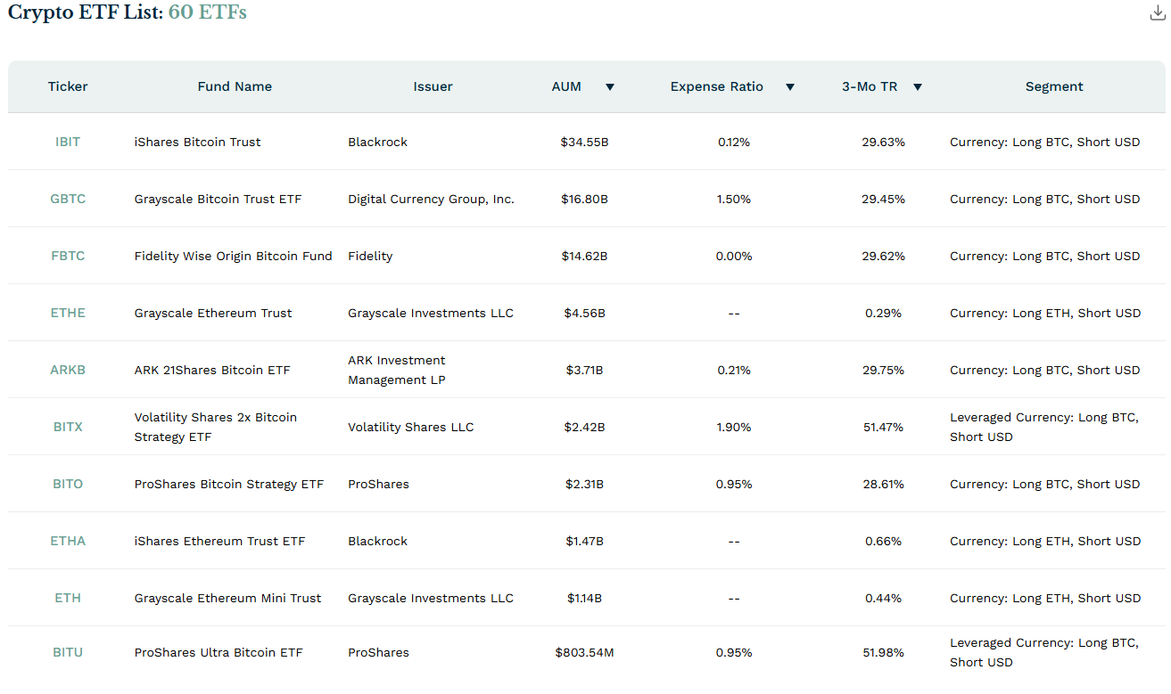Click the $3.71B AUM value
This screenshot has width=1171, height=694.
pos(584,370)
